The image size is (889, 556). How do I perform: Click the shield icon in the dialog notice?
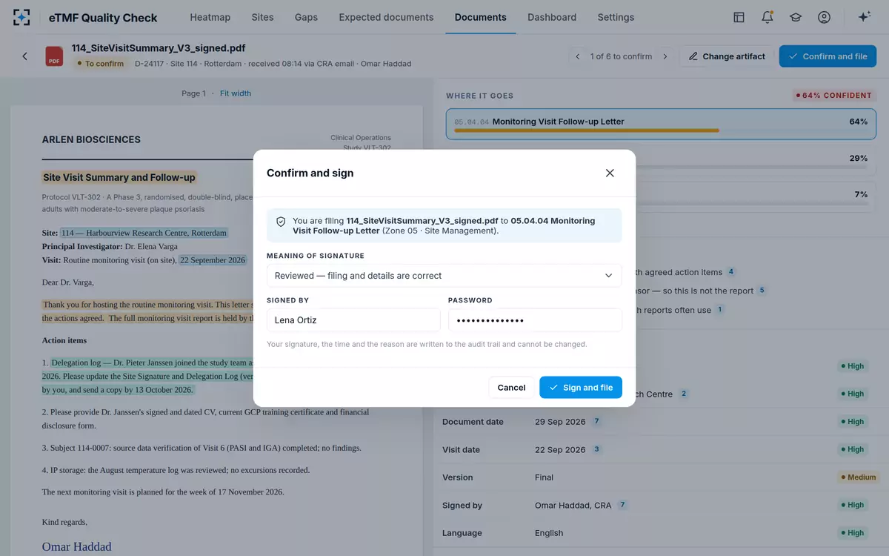(x=281, y=221)
